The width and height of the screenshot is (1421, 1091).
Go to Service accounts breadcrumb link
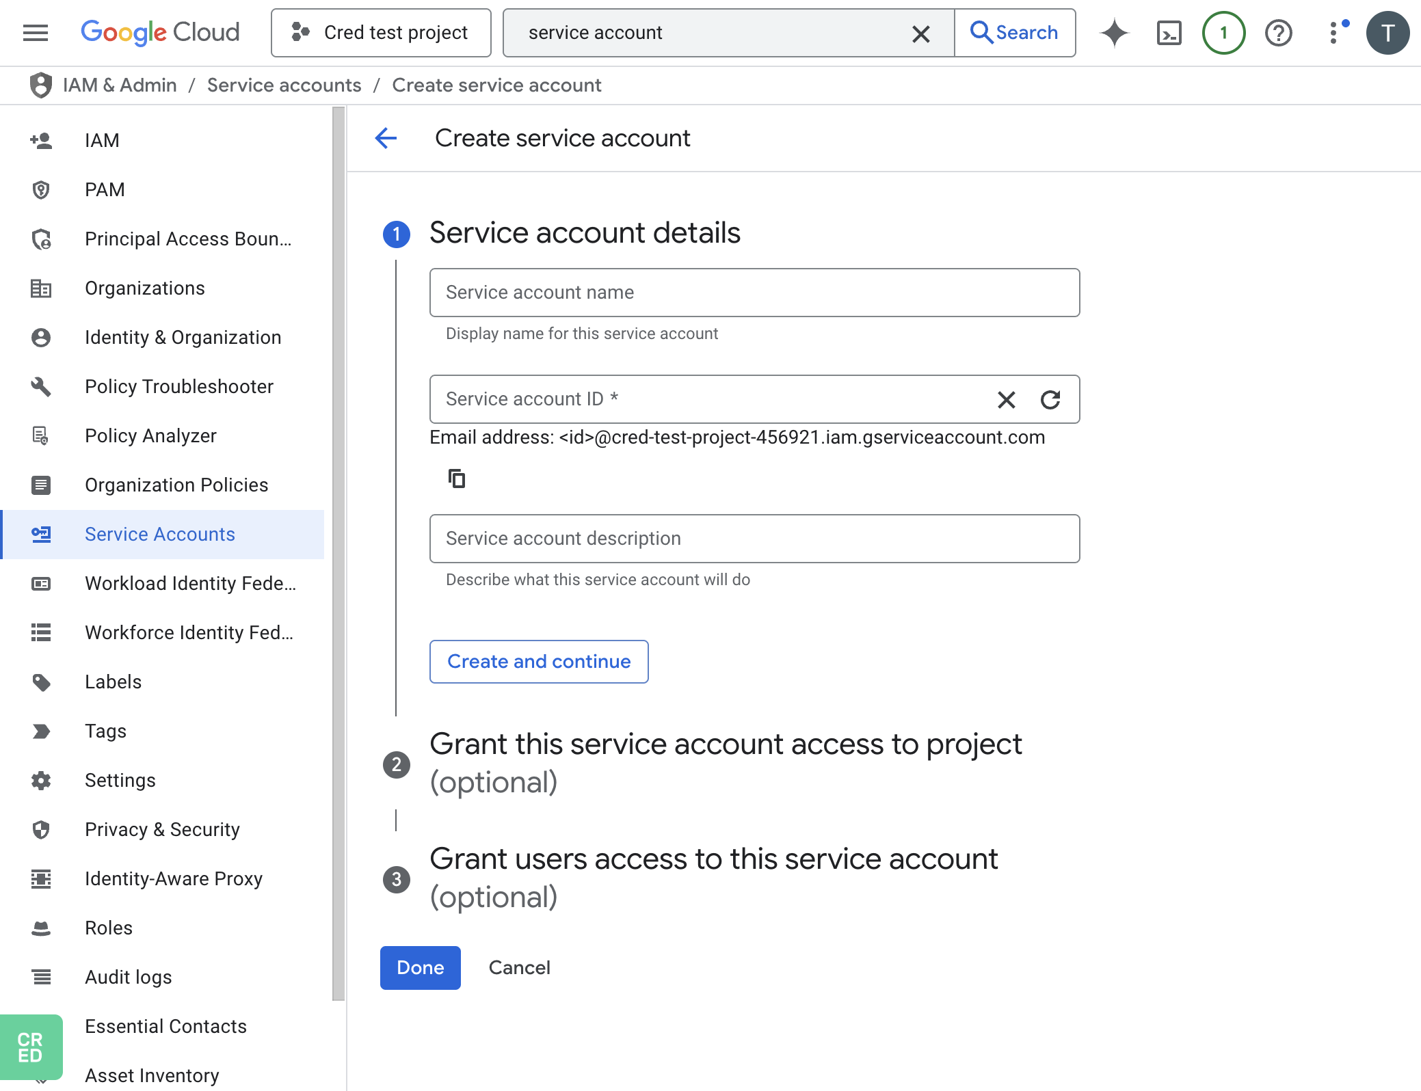[284, 85]
